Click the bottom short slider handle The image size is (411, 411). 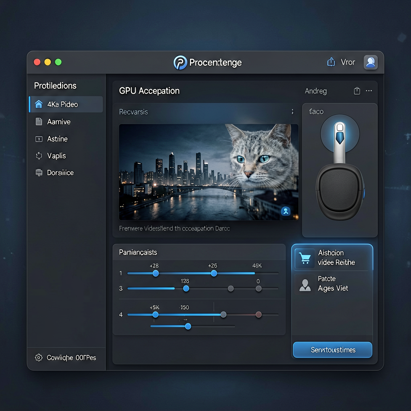[x=188, y=326]
